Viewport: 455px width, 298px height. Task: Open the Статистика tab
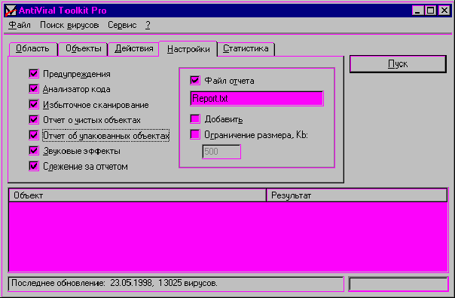pyautogui.click(x=246, y=48)
